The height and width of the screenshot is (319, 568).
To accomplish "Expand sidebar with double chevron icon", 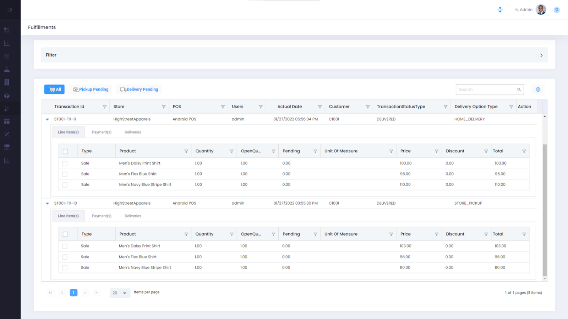I will click(x=10, y=10).
